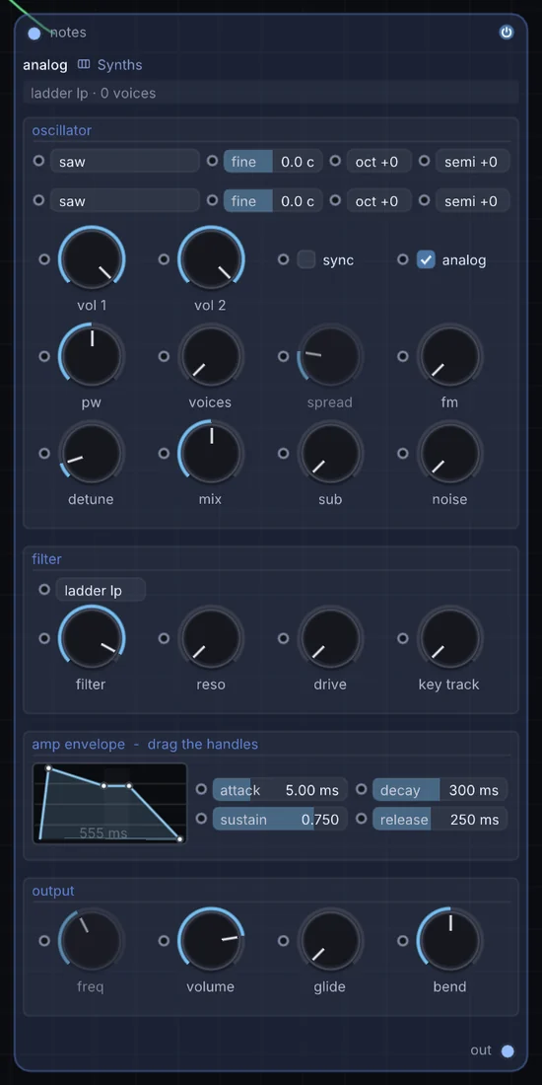Click port next to sync checkbox
The width and height of the screenshot is (542, 1085).
click(x=284, y=259)
